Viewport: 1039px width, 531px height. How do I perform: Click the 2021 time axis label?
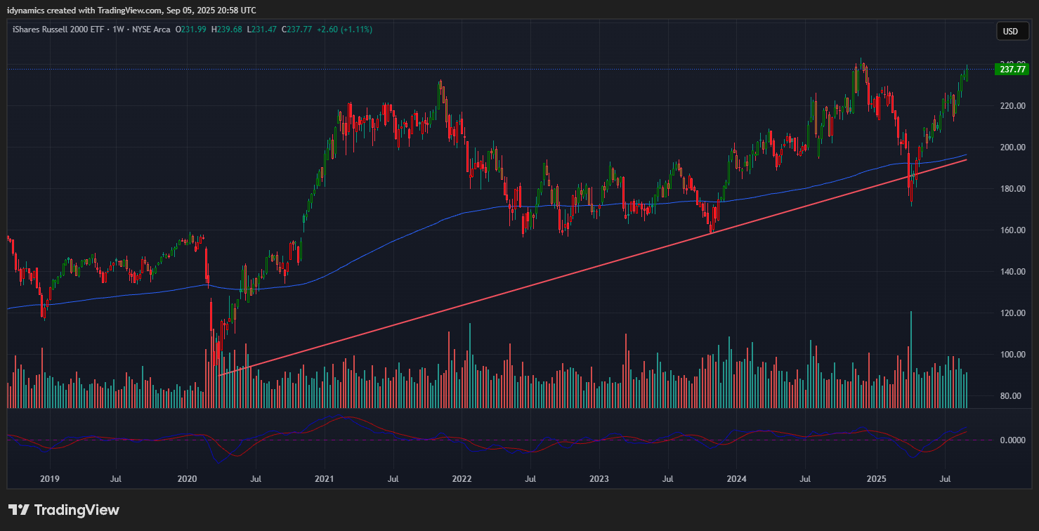[x=325, y=479]
